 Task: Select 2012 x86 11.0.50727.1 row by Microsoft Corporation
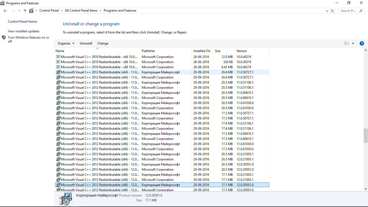click(162, 118)
